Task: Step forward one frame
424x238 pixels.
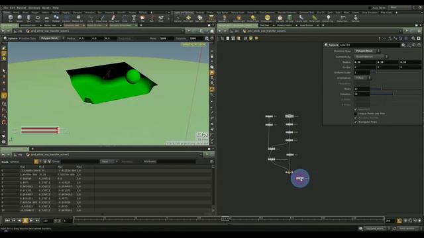Action: tap(37, 220)
